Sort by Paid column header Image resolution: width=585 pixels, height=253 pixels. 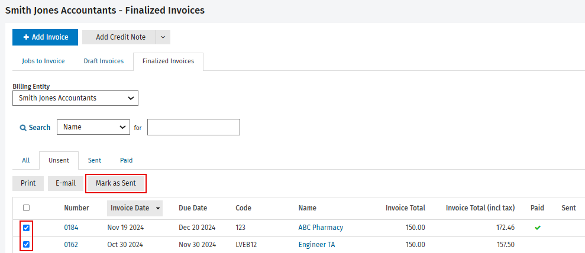537,208
